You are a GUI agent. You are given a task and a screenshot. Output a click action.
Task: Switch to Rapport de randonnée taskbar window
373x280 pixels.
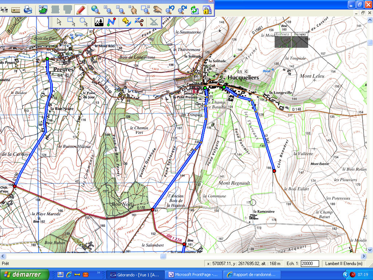click(252, 275)
